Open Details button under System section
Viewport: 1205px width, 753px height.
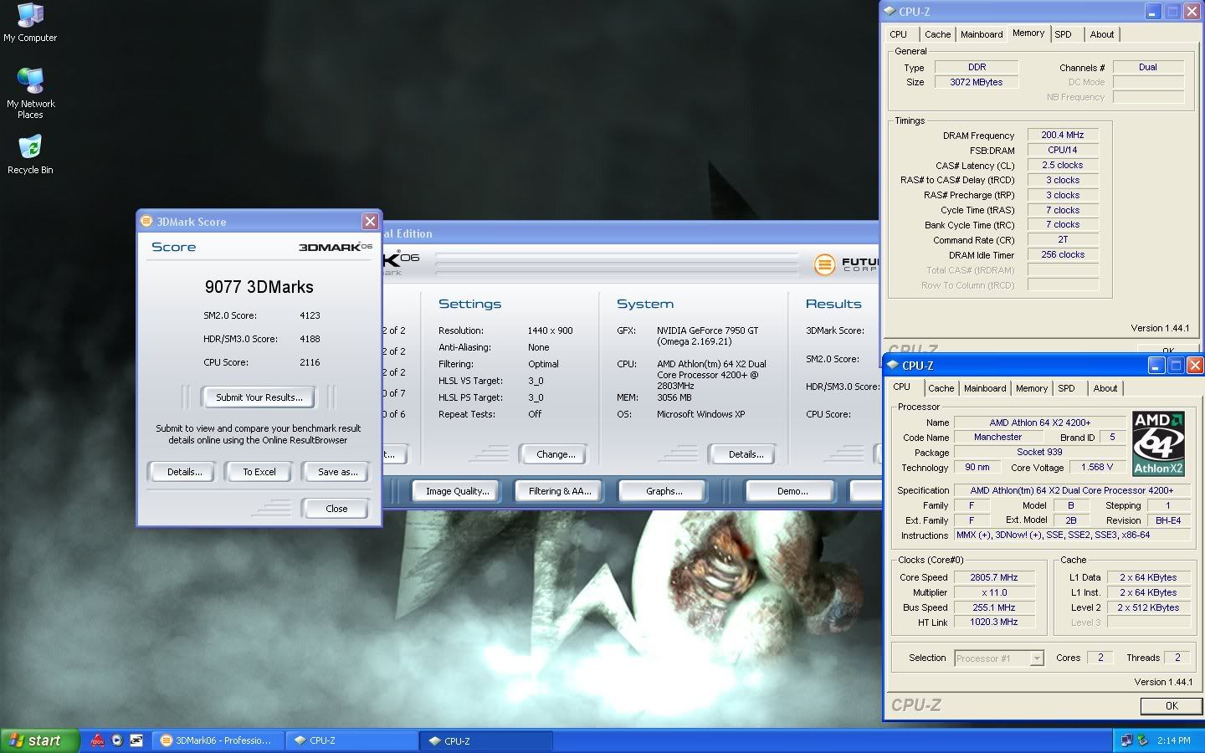pyautogui.click(x=746, y=454)
